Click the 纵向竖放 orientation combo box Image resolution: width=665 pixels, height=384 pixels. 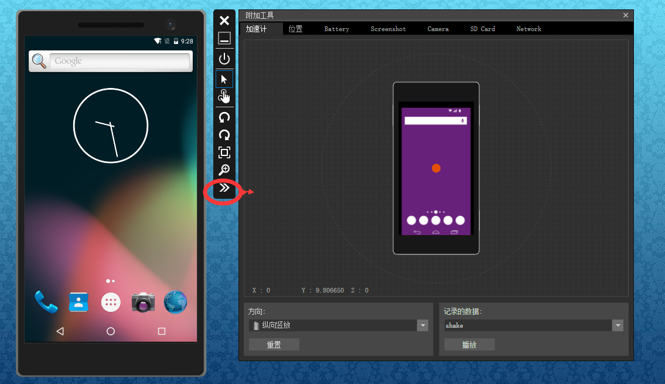339,325
